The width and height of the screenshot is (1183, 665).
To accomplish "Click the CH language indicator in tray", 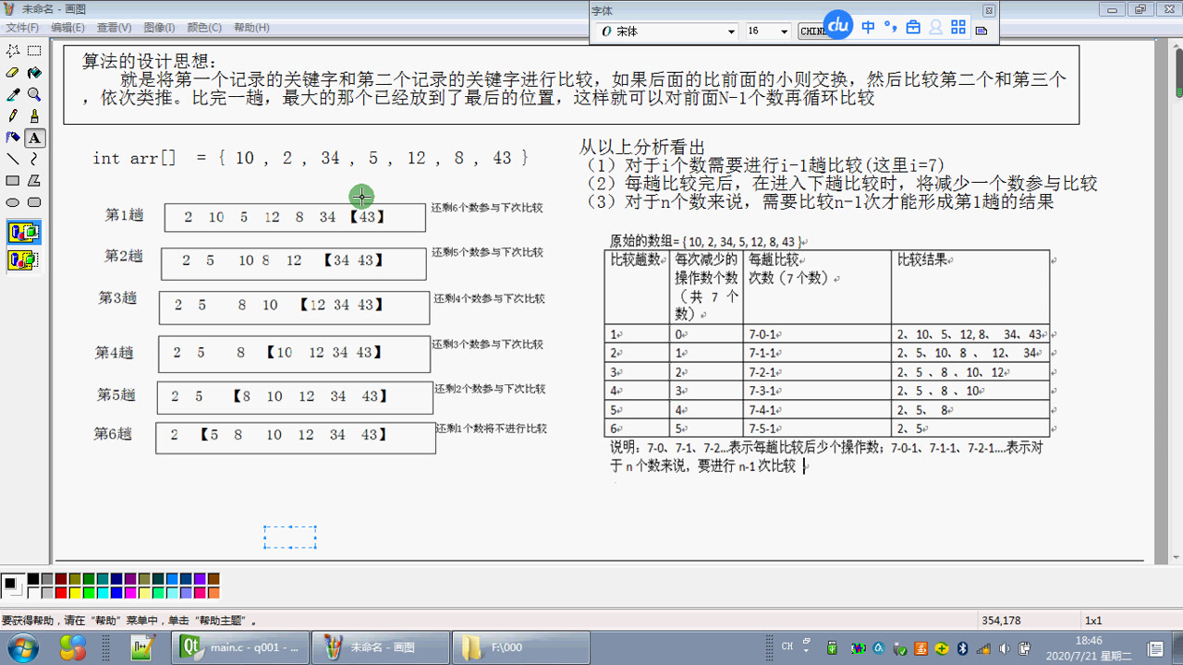I will tap(787, 647).
